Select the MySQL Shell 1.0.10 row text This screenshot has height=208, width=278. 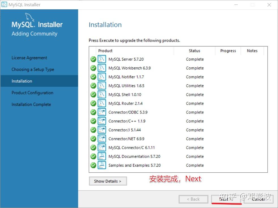pyautogui.click(x=125, y=95)
